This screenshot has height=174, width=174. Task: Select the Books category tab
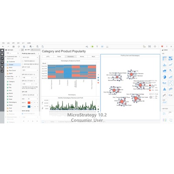[59, 57]
